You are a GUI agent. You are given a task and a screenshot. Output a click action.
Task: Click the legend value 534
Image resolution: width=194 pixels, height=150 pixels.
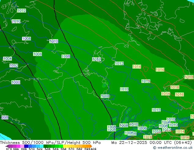[x=47, y=149]
